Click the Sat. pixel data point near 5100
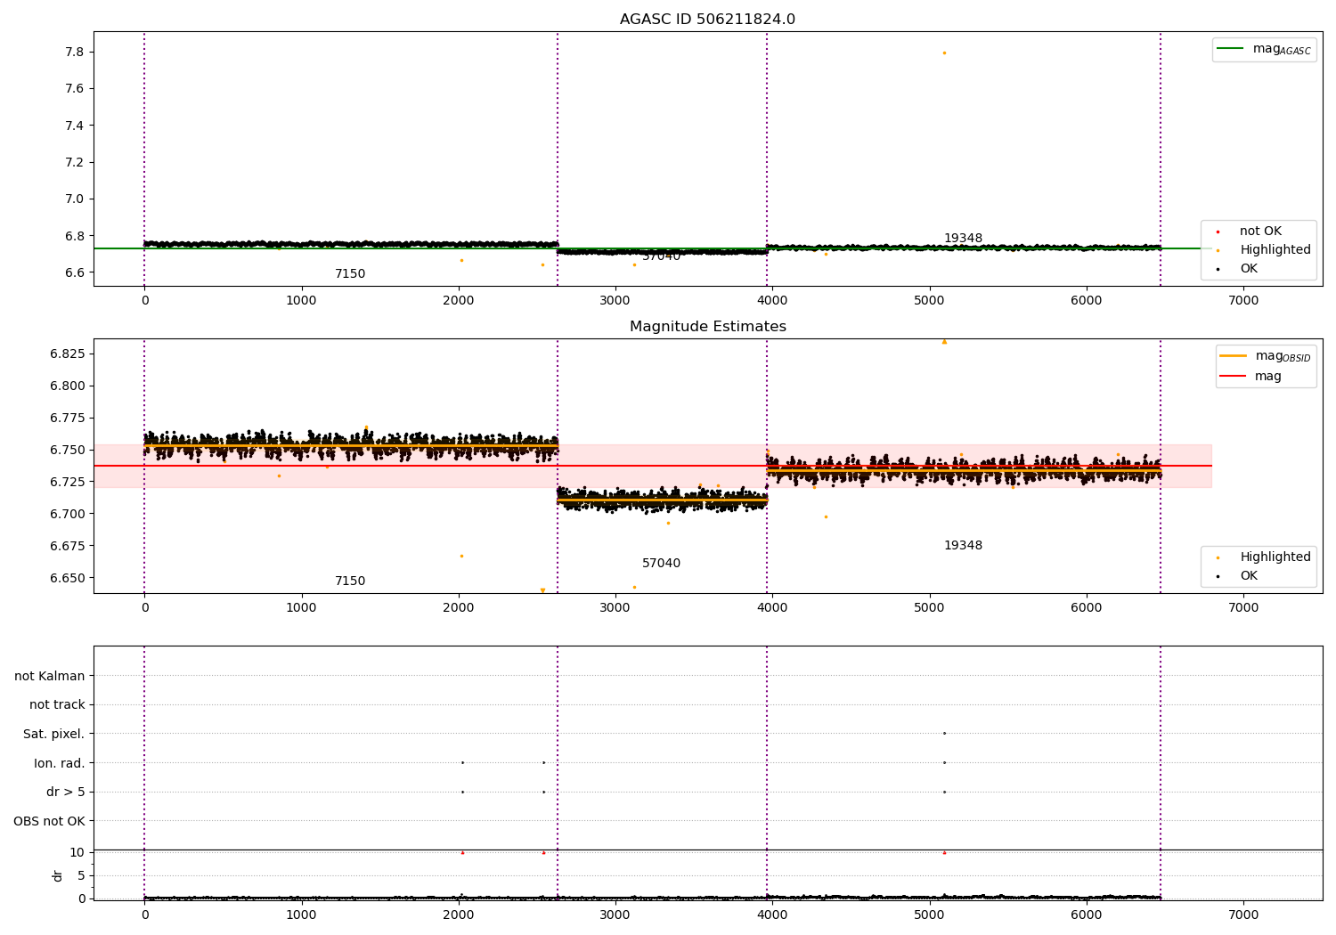The height and width of the screenshot is (935, 1336). click(944, 734)
